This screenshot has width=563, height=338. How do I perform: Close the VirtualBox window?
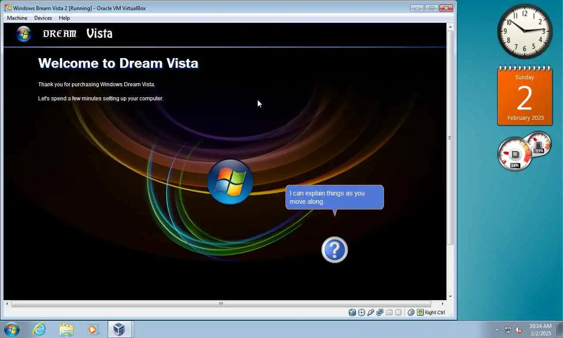[446, 8]
